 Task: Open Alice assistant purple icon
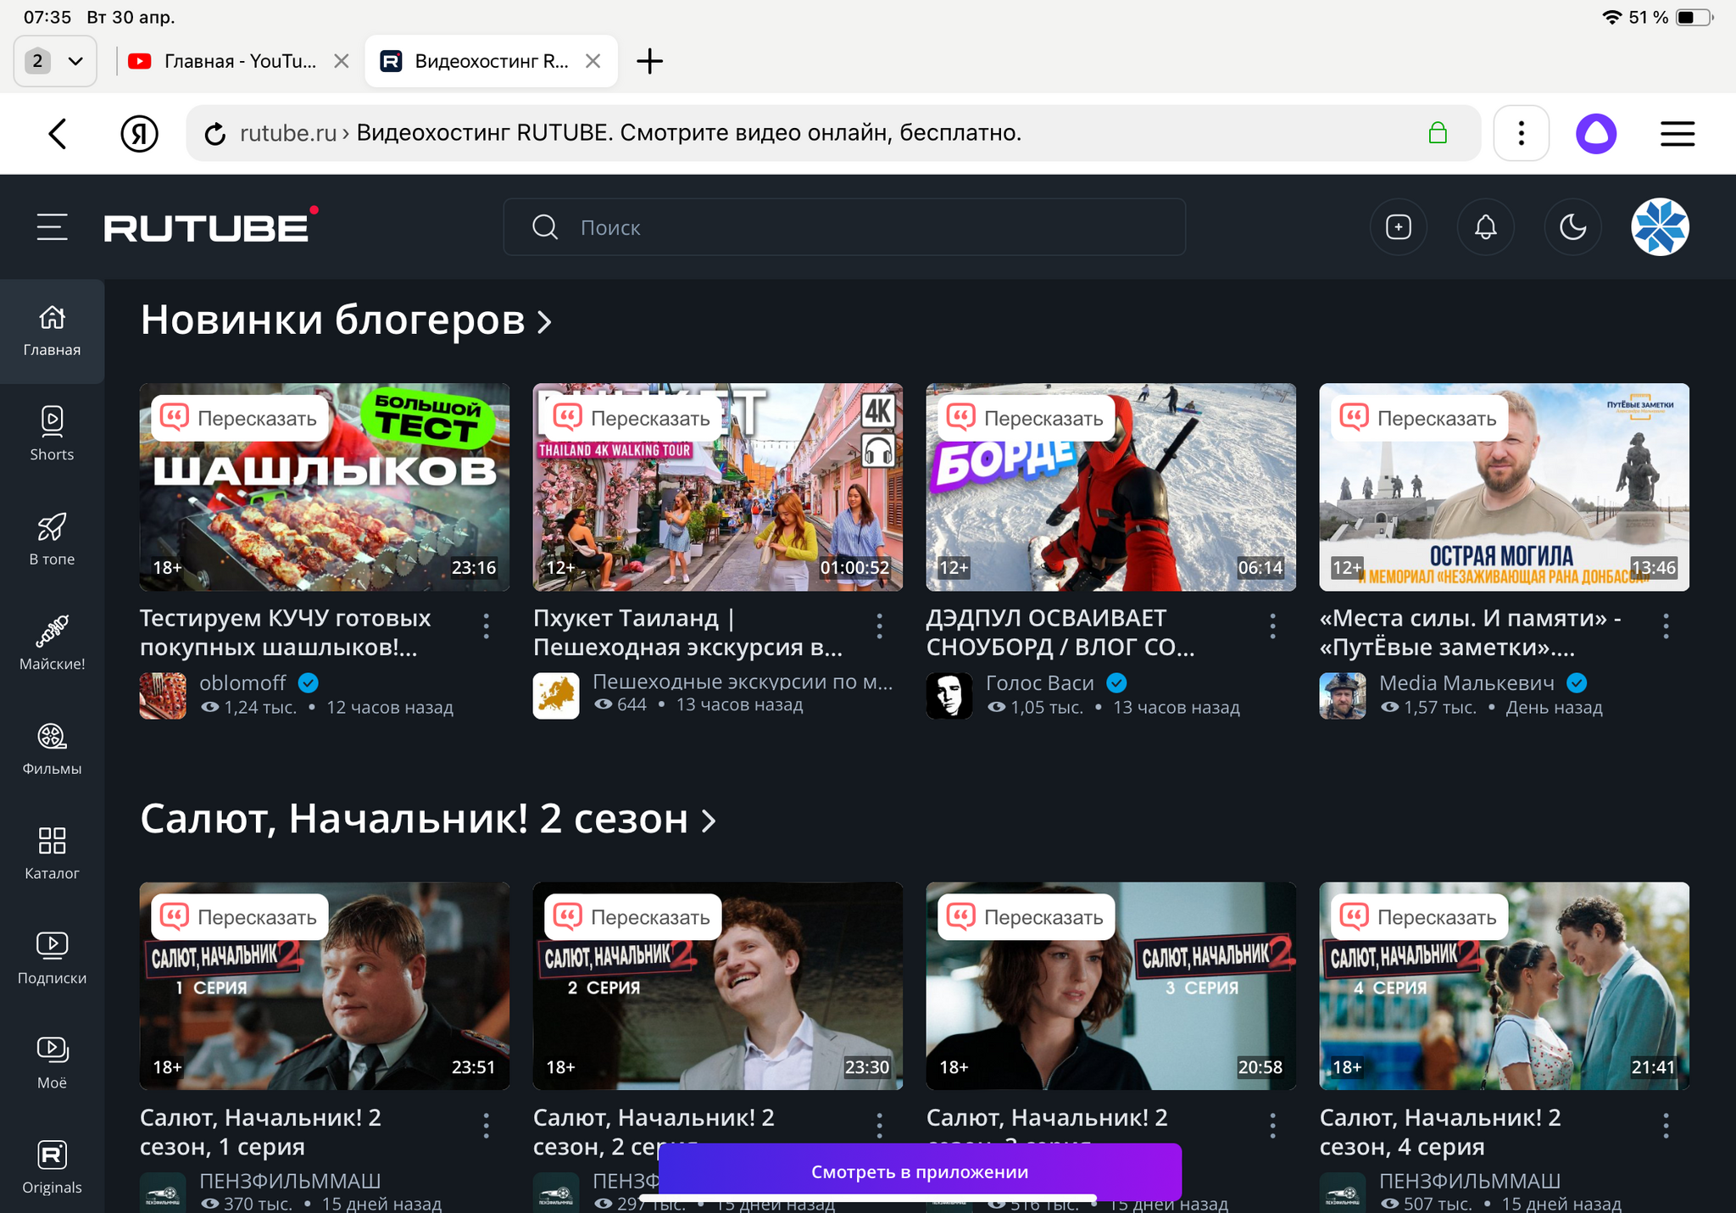(x=1596, y=133)
